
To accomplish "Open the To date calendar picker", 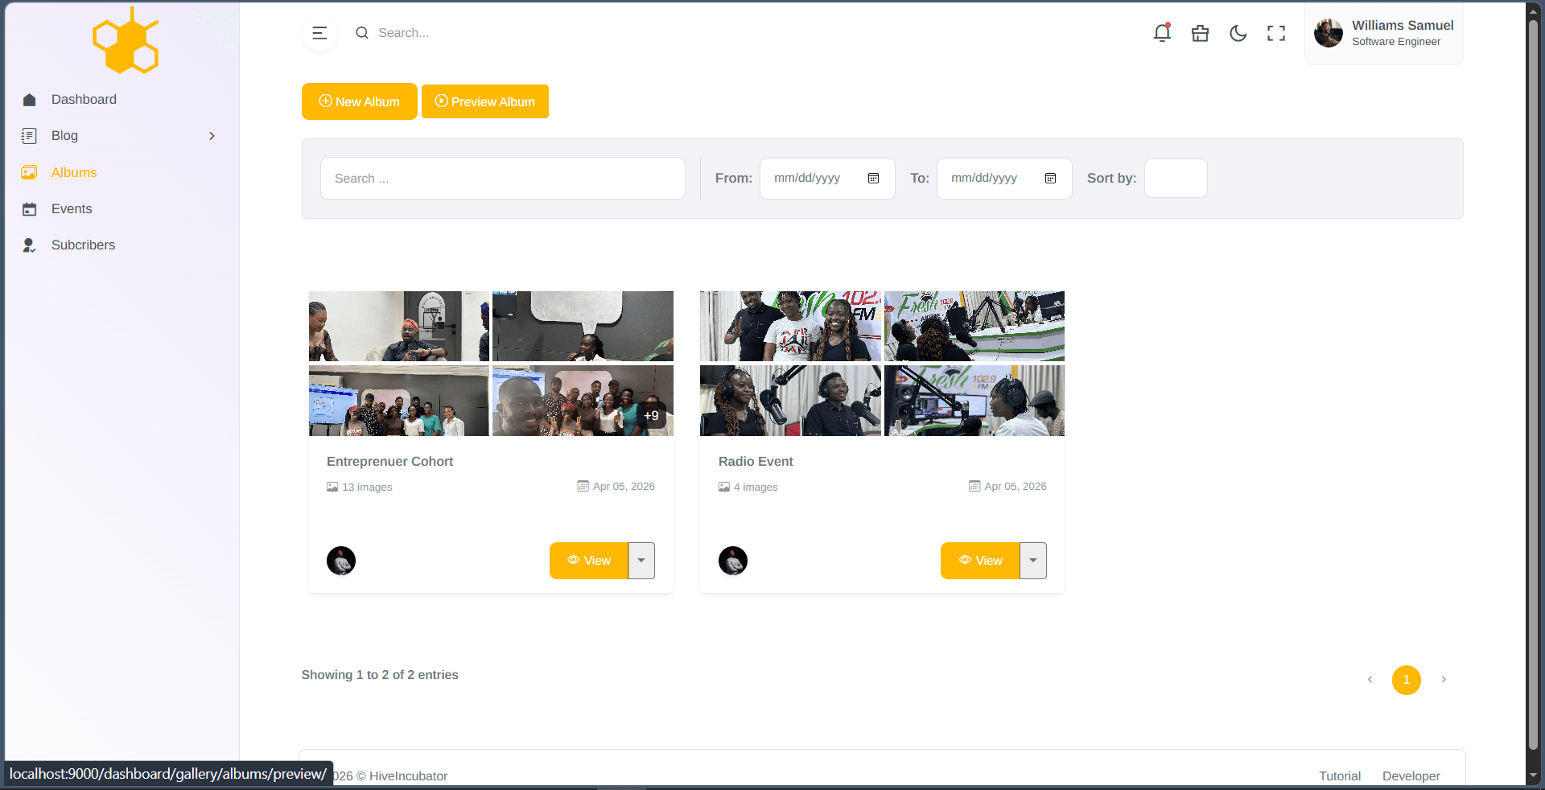I will [x=1050, y=179].
